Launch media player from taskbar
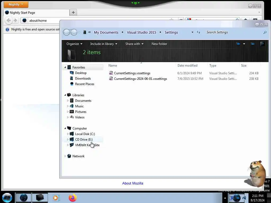The width and height of the screenshot is (271, 203). coord(56,198)
